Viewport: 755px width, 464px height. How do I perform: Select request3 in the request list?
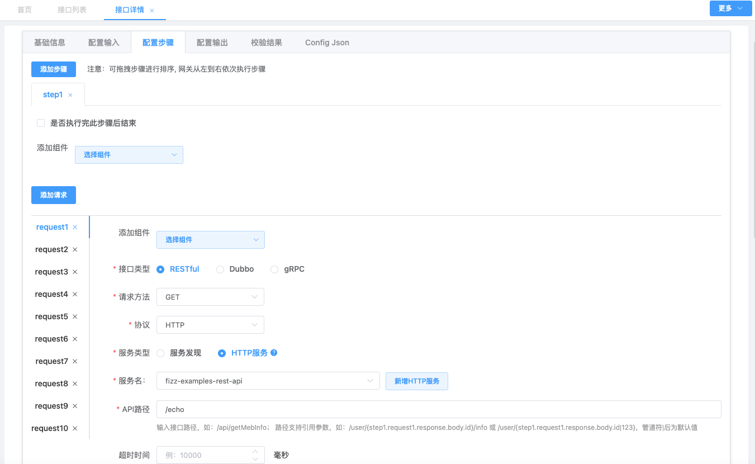(51, 272)
